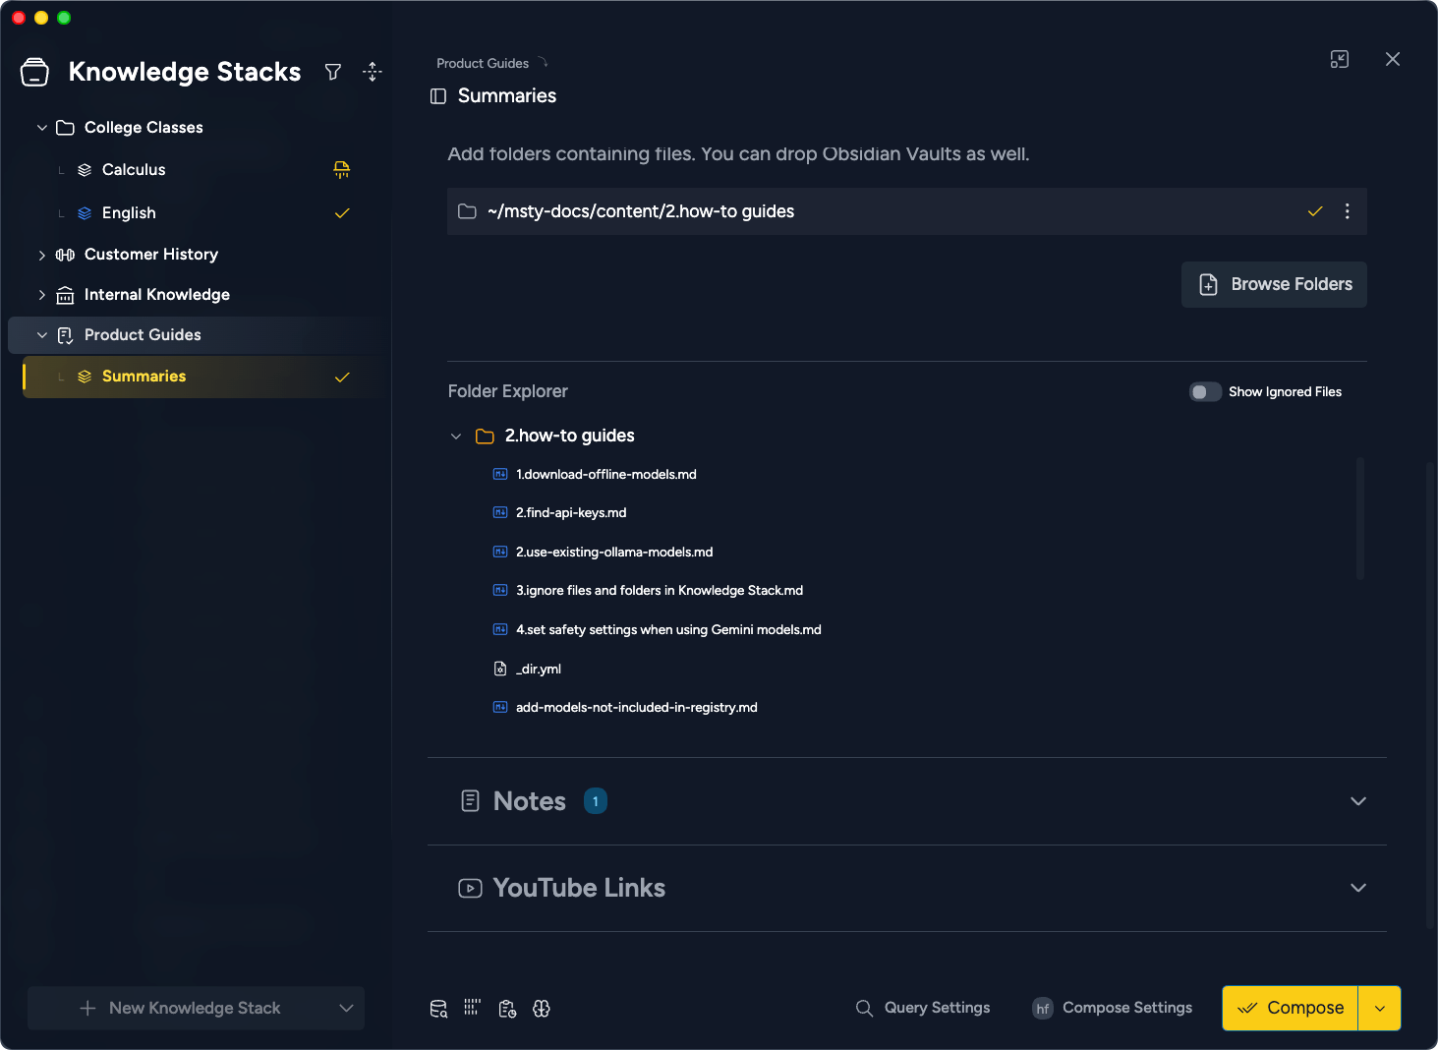Click the brain icon in bottom toolbar
This screenshot has height=1050, width=1438.
click(542, 1009)
